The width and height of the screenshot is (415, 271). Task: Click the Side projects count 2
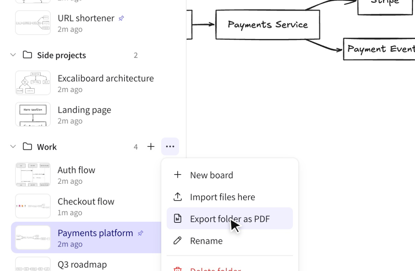coord(136,55)
